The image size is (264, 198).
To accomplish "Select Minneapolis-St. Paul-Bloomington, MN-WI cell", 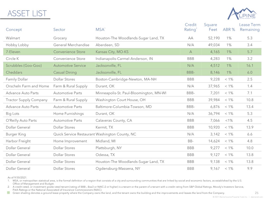I will 131,93.
